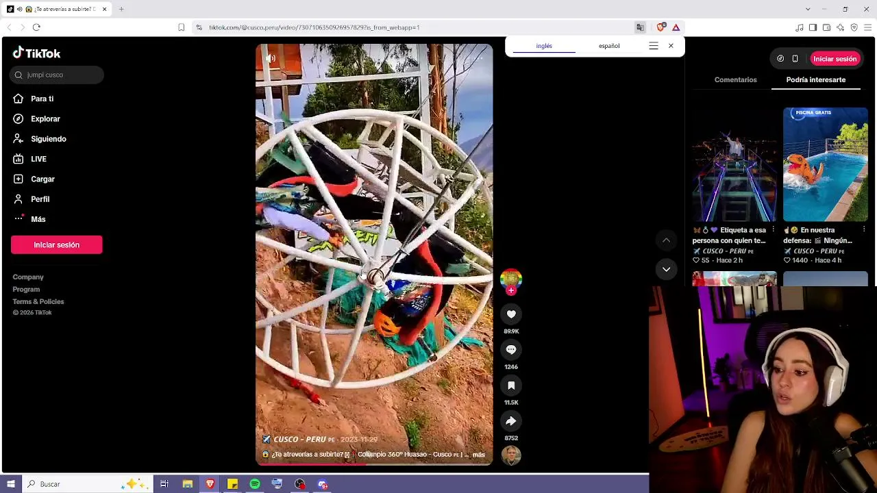Click get app phone icon
The height and width of the screenshot is (493, 877).
click(795, 59)
